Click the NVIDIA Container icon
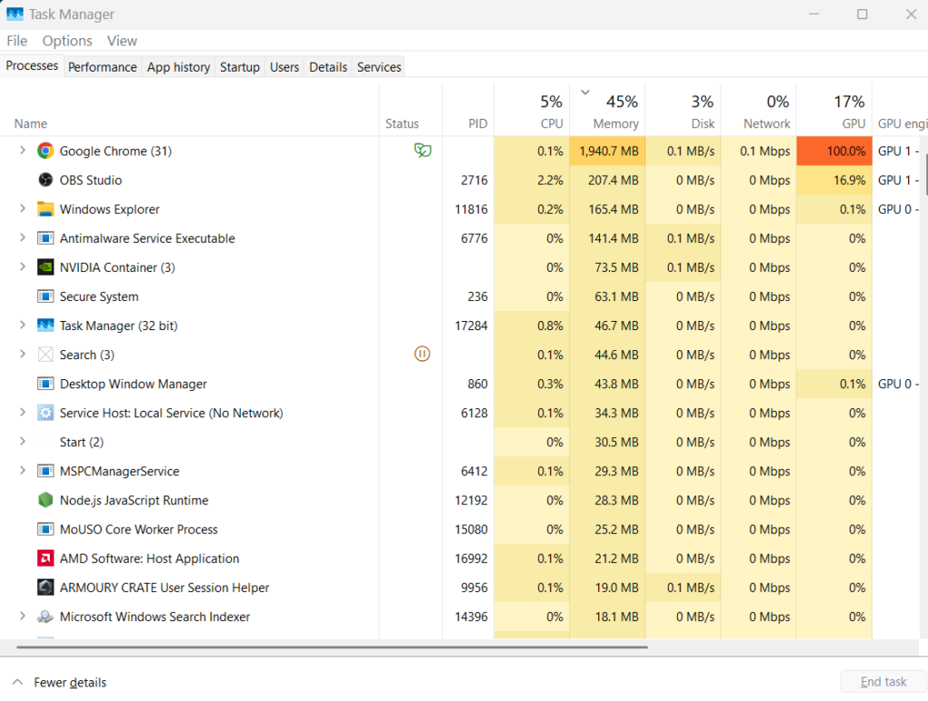 (44, 267)
